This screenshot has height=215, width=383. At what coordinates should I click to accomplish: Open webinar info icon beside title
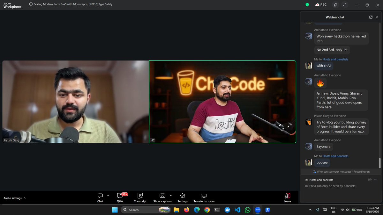[31, 4]
